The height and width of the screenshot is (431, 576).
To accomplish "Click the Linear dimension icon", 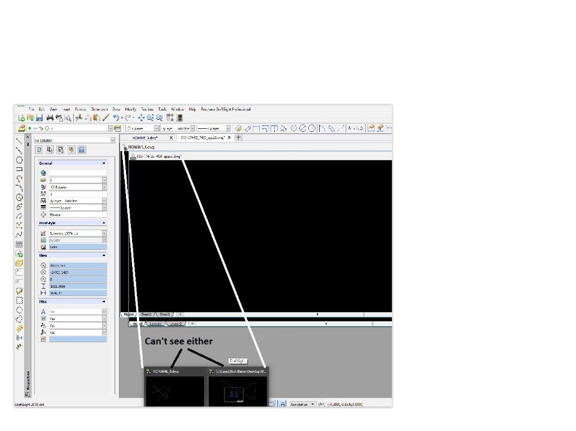I will pos(256,128).
